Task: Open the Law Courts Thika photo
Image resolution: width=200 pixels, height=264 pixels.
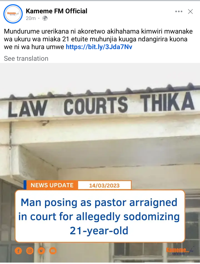Action: (100, 163)
